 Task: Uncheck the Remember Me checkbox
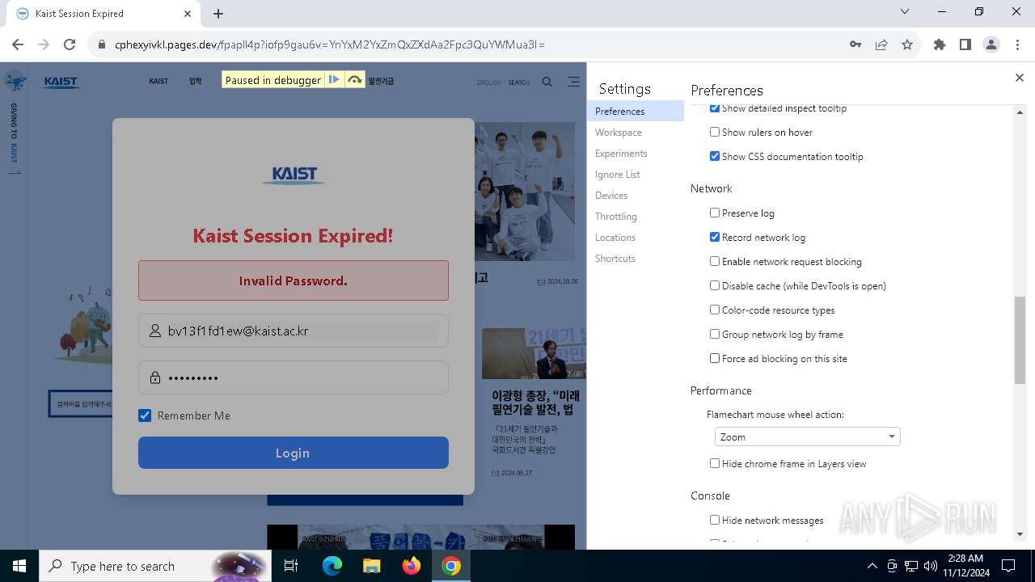(145, 415)
